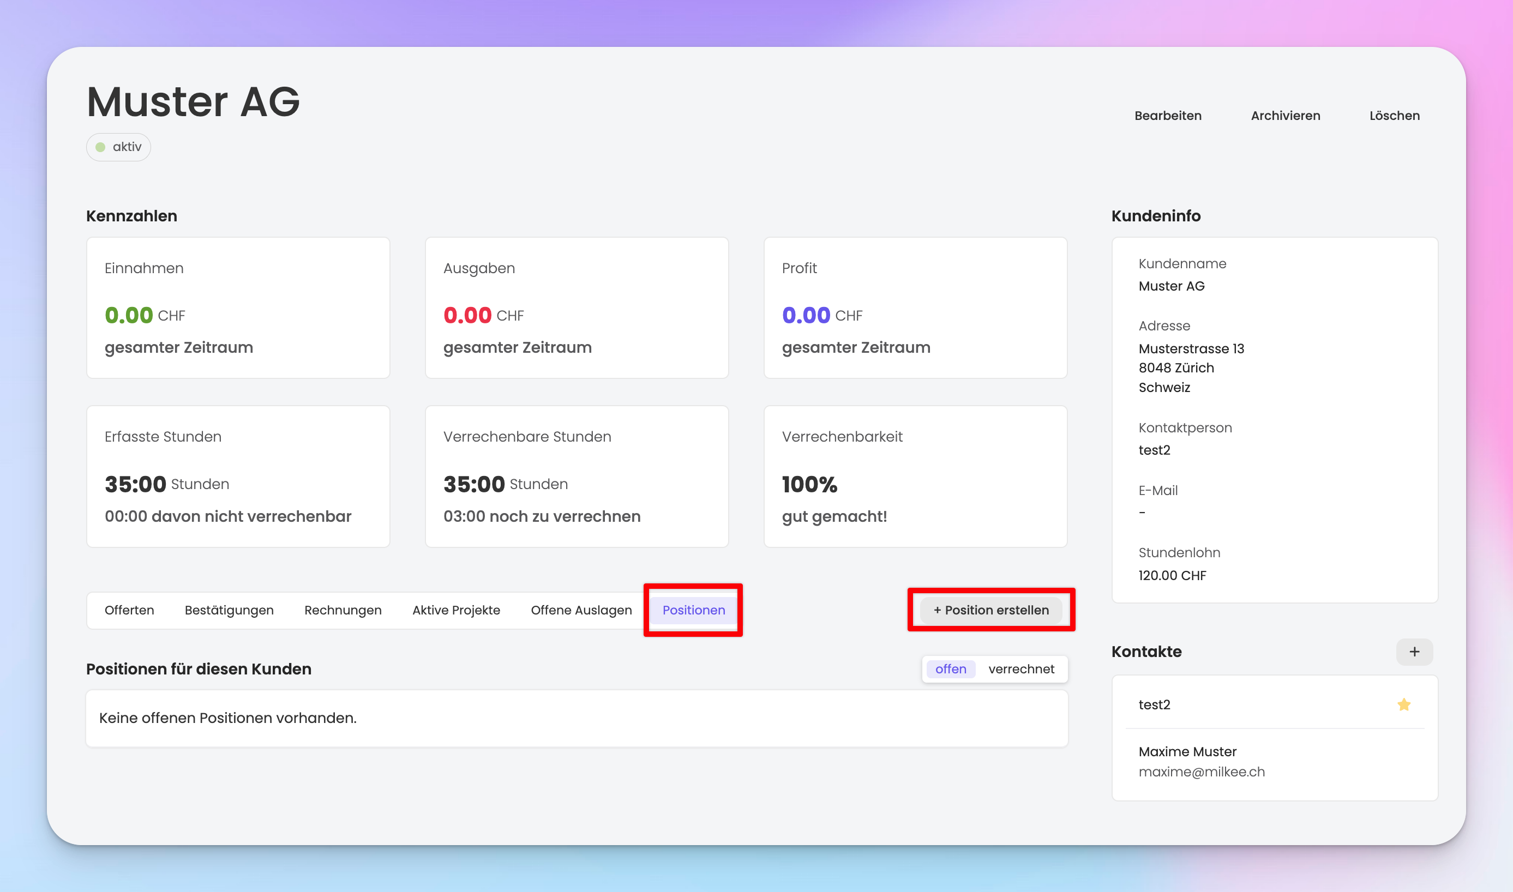Viewport: 1513px width, 892px height.
Task: Click Bearbeiten to edit the customer
Action: (1167, 116)
